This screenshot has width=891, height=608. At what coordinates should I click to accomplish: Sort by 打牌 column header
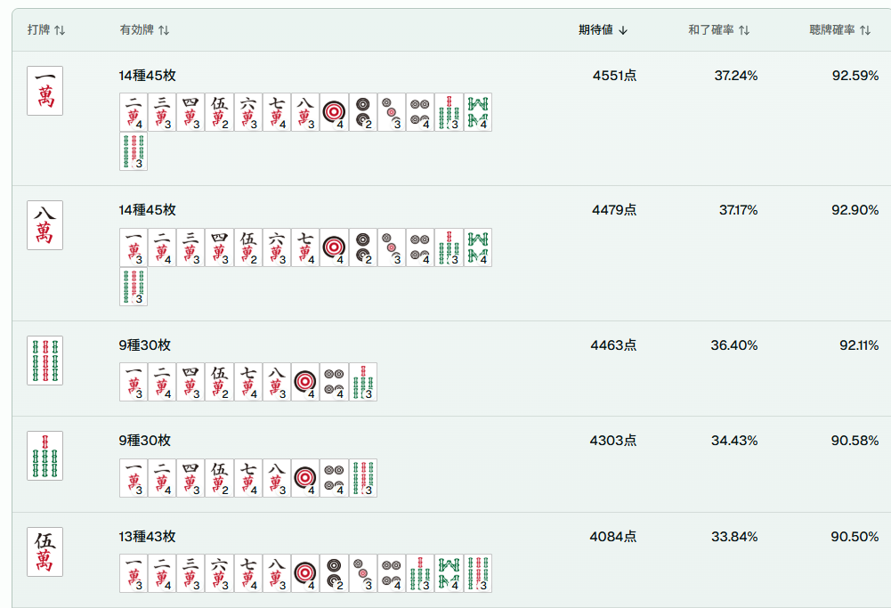[46, 30]
